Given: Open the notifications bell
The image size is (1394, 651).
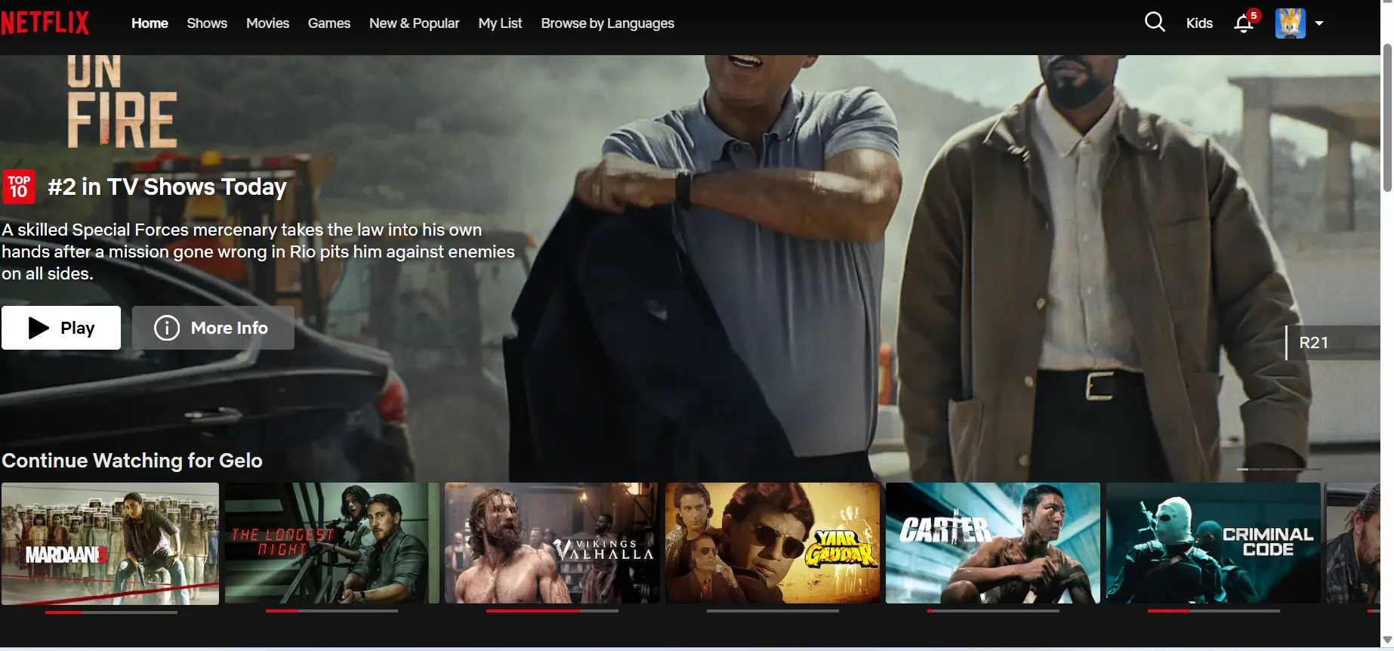Looking at the screenshot, I should pos(1244,23).
